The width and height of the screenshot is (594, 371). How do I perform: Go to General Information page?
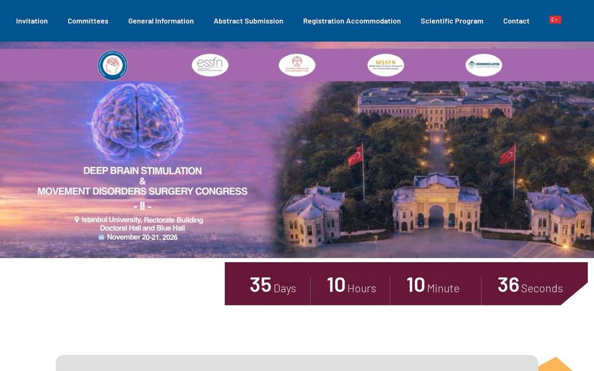[x=161, y=21]
